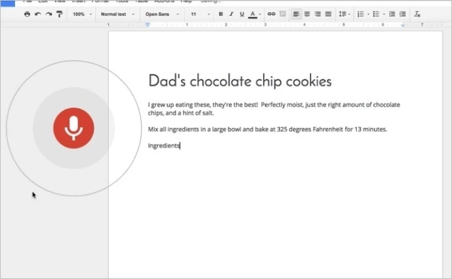Decrease the paragraph indent
452x279 pixels.
[391, 14]
